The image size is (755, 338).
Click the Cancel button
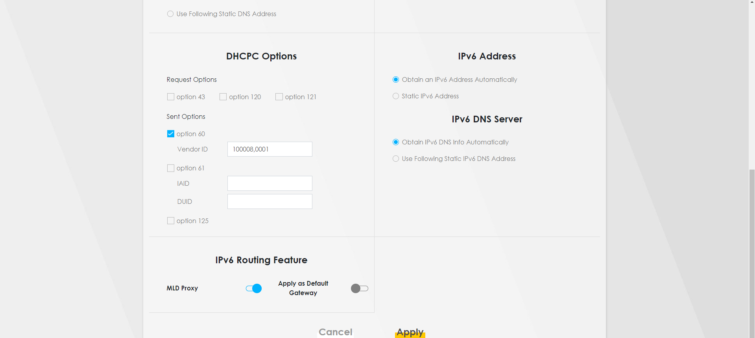coord(336,332)
